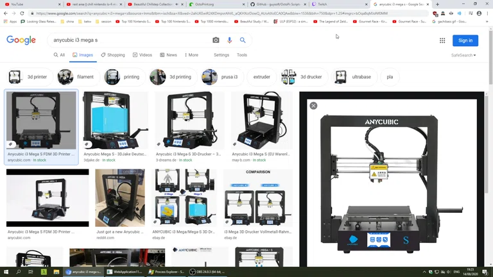The width and height of the screenshot is (493, 277).
Task: Select the 'printing' suggestion chip
Action: [x=123, y=77]
